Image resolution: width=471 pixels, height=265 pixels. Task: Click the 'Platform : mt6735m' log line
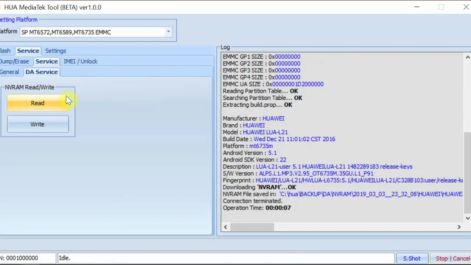click(x=248, y=146)
